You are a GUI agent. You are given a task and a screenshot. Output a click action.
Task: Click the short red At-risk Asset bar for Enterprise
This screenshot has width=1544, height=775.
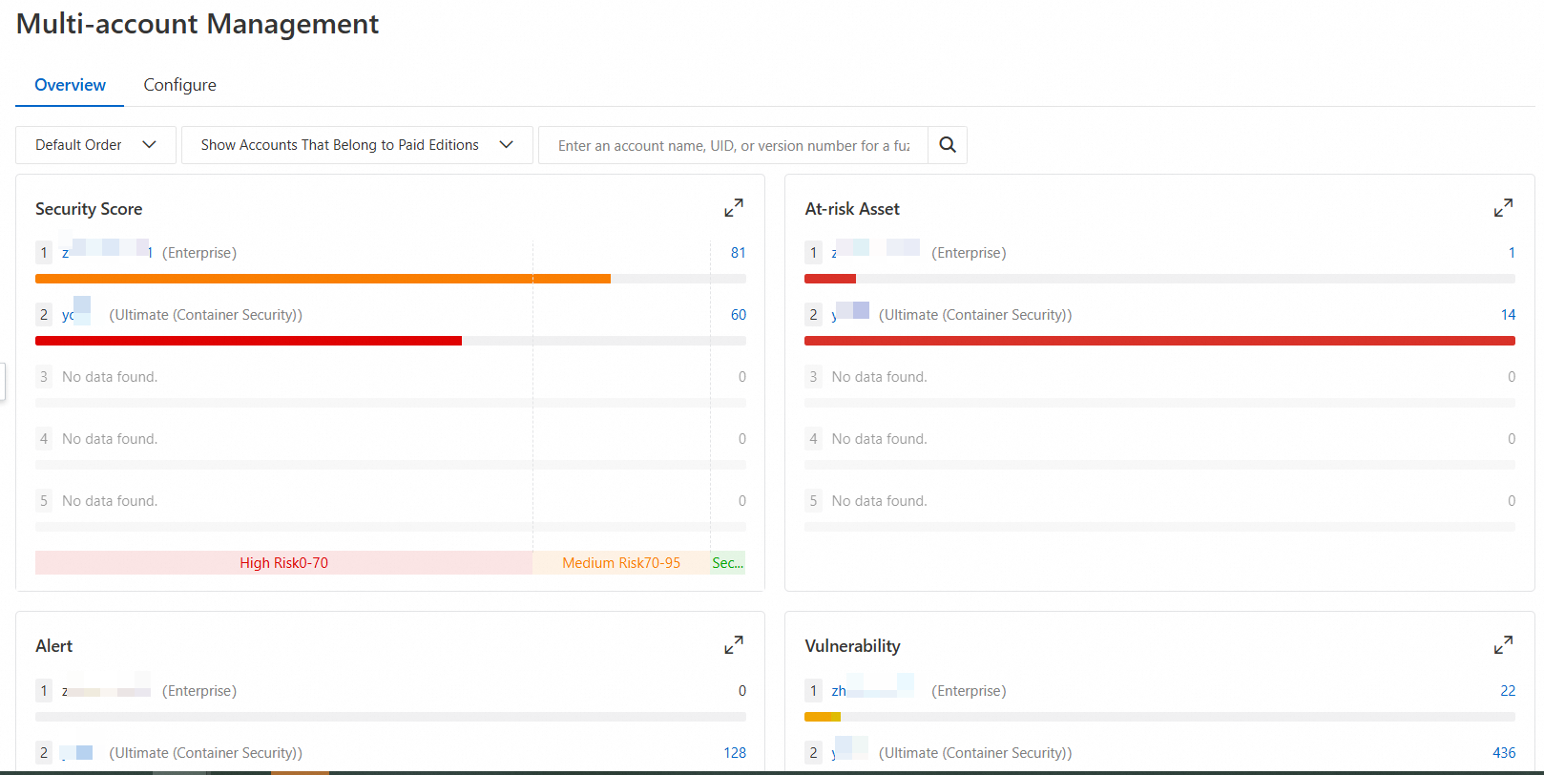[830, 279]
